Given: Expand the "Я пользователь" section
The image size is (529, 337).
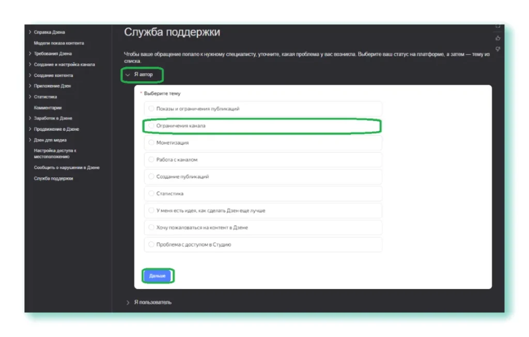Looking at the screenshot, I should (x=128, y=302).
